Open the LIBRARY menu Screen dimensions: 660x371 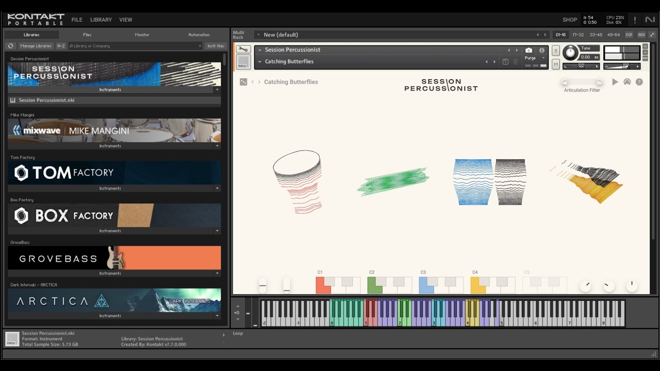(x=101, y=20)
